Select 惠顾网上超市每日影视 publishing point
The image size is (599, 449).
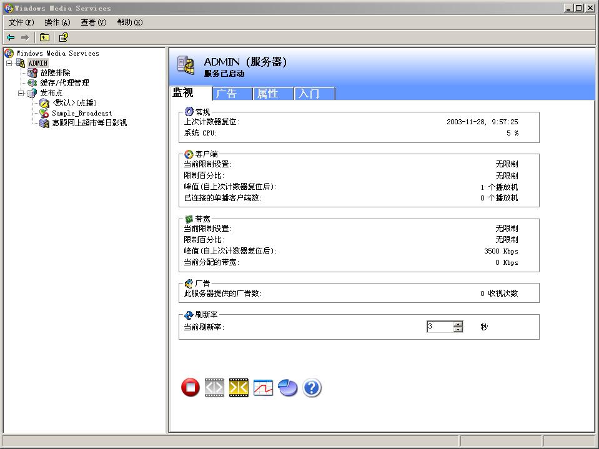click(89, 123)
